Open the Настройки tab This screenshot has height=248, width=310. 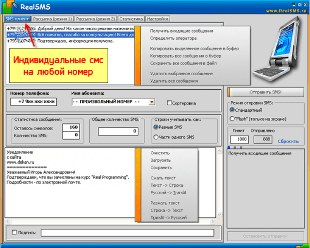(157, 19)
